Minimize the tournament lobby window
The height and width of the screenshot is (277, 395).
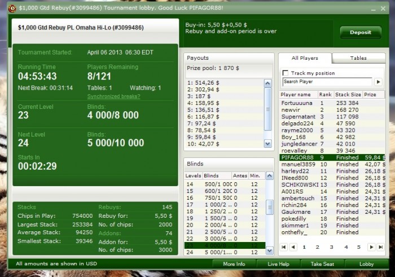(x=374, y=9)
